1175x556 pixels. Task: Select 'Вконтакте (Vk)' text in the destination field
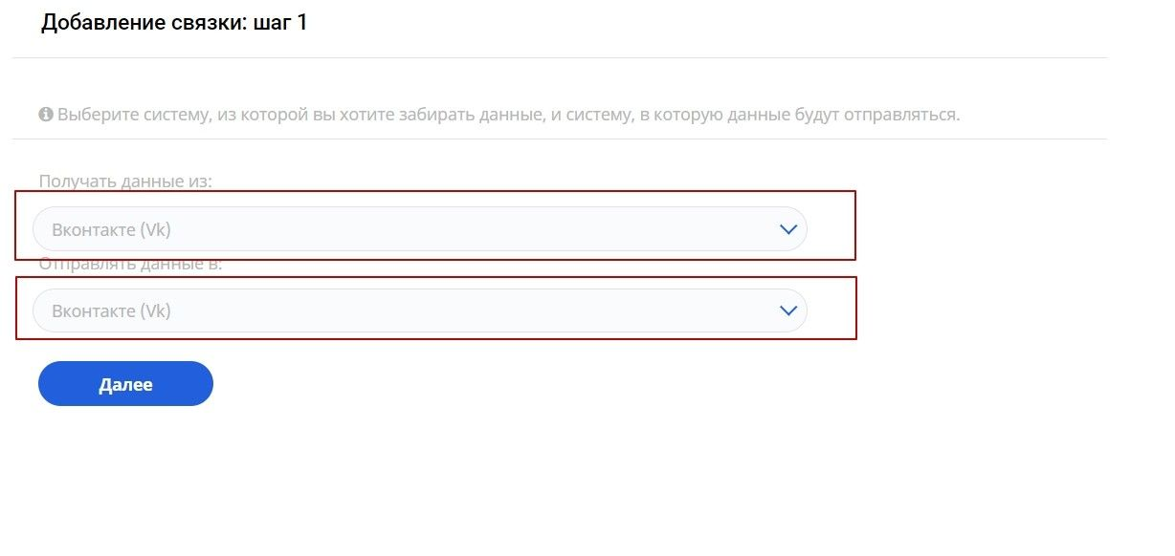click(111, 310)
